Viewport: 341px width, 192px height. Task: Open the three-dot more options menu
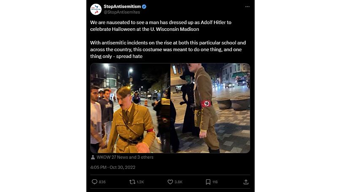247,7
